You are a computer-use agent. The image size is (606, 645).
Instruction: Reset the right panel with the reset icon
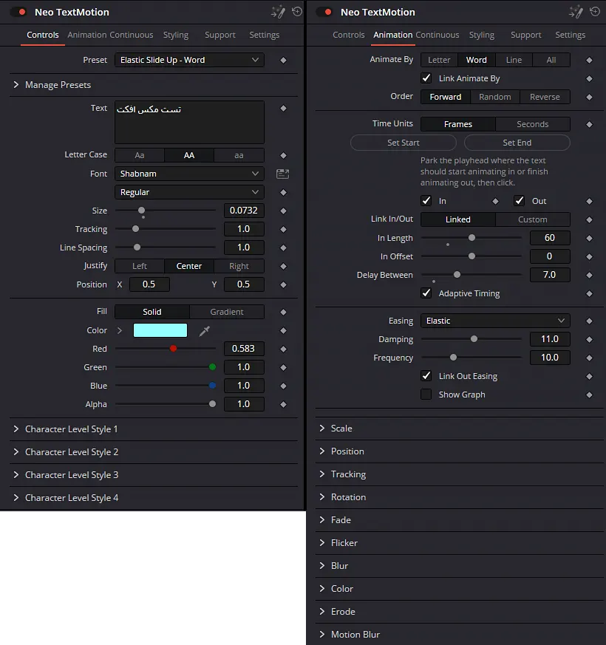(595, 12)
